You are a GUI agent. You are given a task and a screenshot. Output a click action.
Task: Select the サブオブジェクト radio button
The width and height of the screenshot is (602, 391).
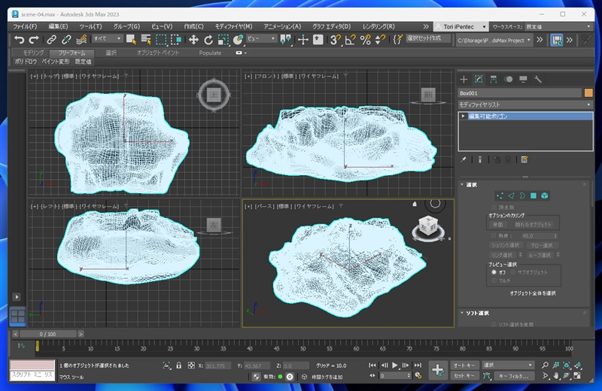pos(513,272)
